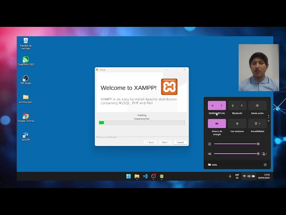Click the battery 100% indicator in quick settings
Viewport: 286px width, 215px height.
click(x=213, y=165)
